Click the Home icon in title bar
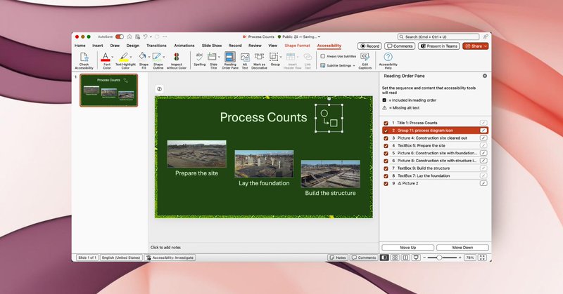This screenshot has height=294, width=563. click(x=129, y=36)
